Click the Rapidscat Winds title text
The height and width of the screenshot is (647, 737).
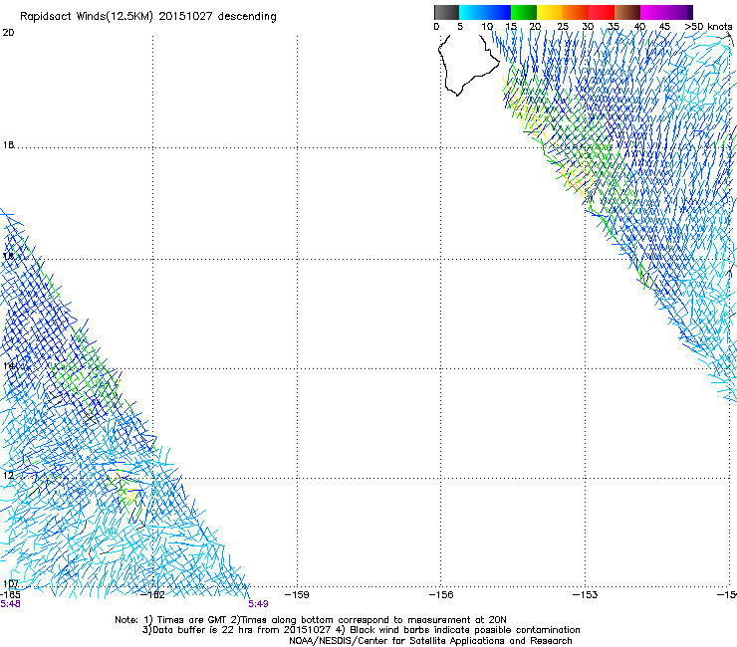click(x=148, y=17)
